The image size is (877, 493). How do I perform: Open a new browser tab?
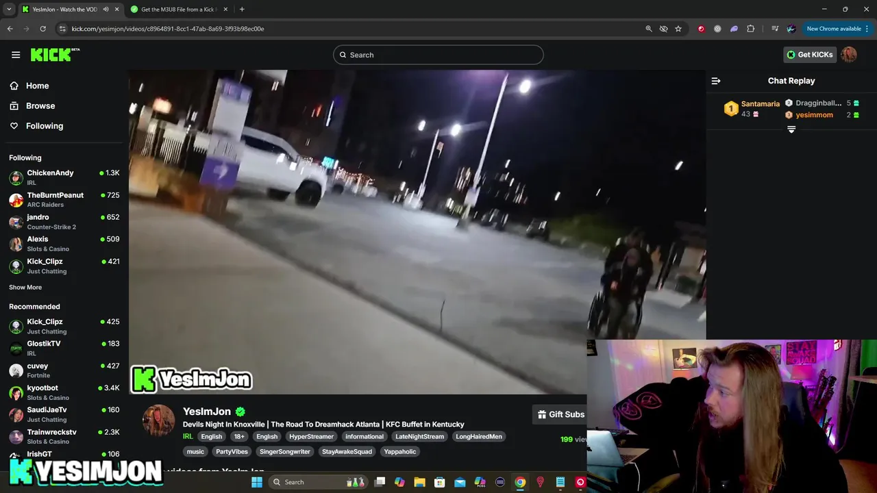point(242,10)
